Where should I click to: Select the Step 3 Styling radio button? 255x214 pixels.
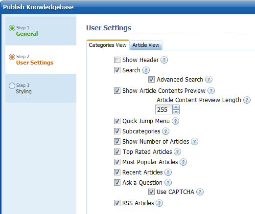click(12, 86)
